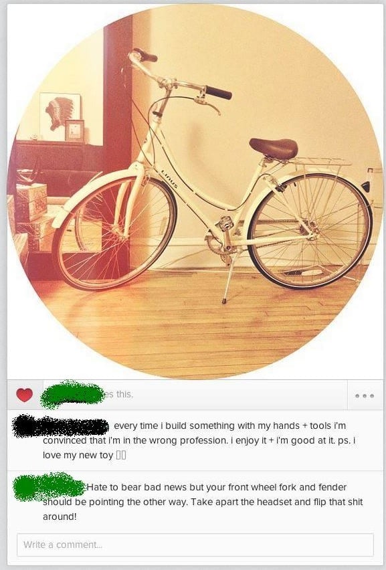This screenshot has height=570, width=386.
Task: Open the green-redacted commenter's username
Action: point(49,486)
